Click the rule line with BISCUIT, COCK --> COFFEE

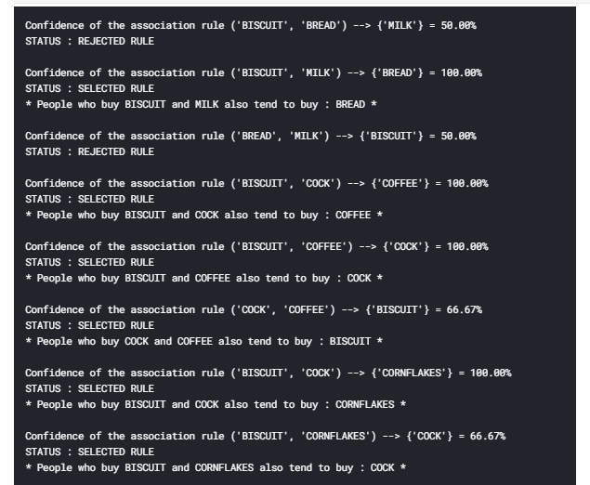pos(256,183)
